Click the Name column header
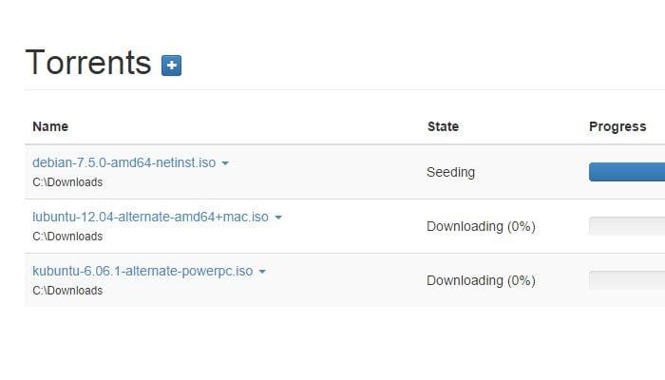The width and height of the screenshot is (665, 380). pyautogui.click(x=50, y=126)
